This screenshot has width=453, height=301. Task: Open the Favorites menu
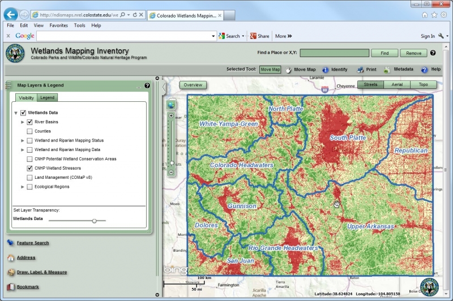(x=58, y=25)
